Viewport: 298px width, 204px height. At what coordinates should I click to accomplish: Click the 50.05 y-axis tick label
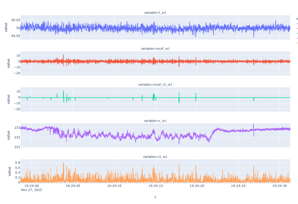(16, 20)
